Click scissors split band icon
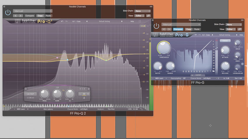 (84, 98)
